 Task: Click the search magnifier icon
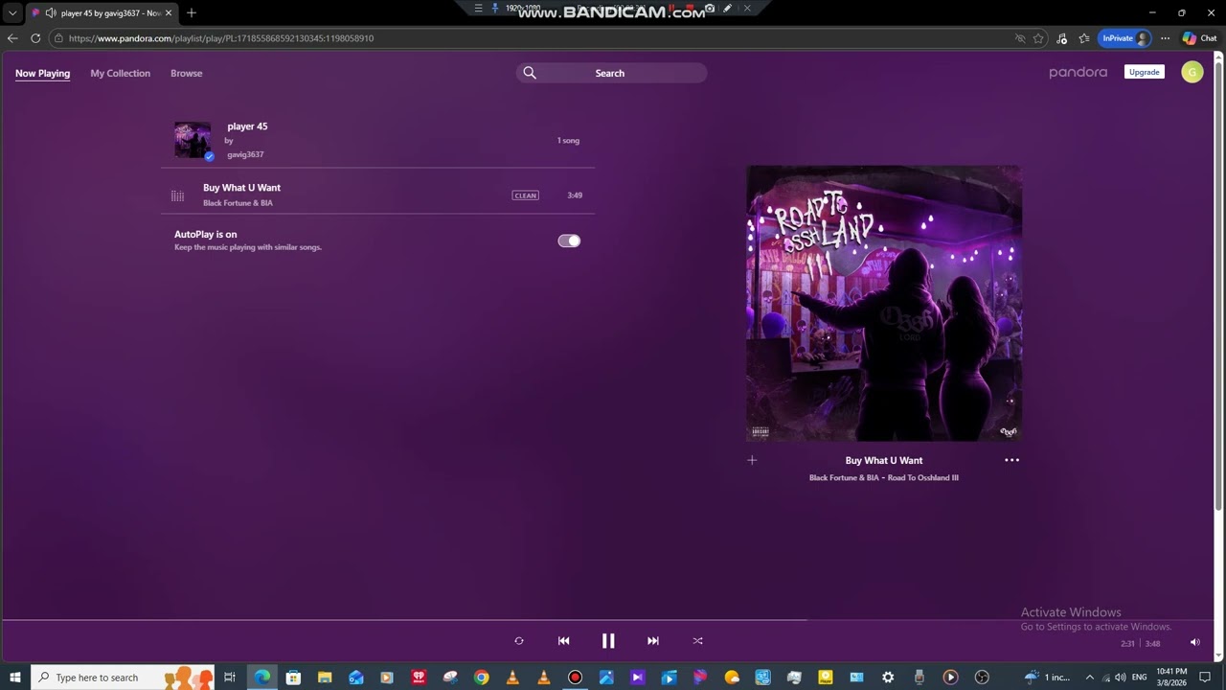(x=530, y=73)
